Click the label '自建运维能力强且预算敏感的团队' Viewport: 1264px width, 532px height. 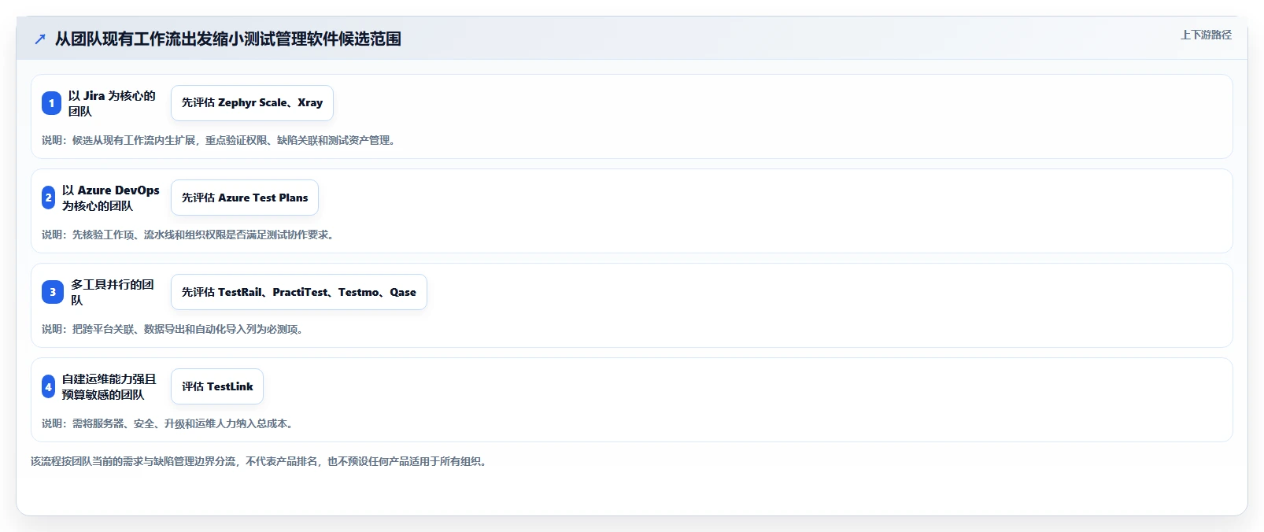coord(109,386)
